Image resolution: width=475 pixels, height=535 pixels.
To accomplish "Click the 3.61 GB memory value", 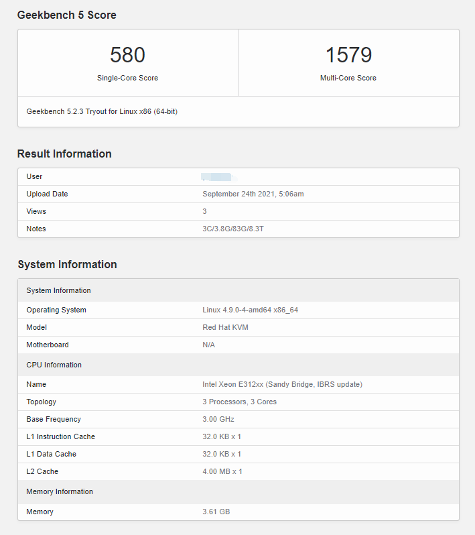I will [216, 512].
